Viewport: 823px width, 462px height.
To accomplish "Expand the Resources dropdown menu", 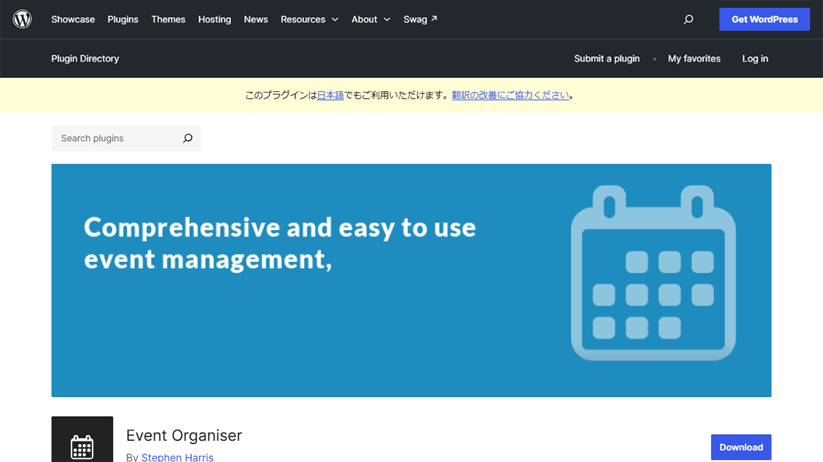I will coord(309,19).
